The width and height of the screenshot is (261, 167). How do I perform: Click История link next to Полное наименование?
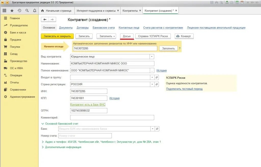point(161,70)
